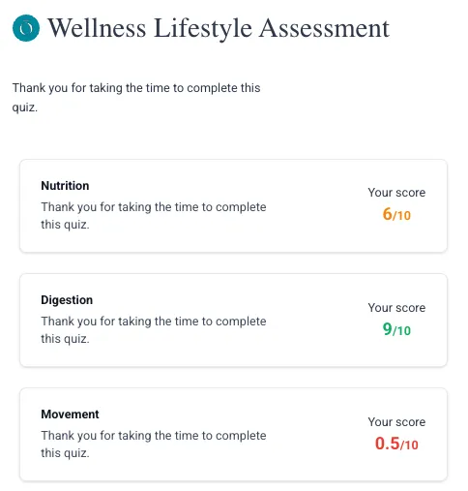Open the Digestion result card
This screenshot has height=491, width=468.
pos(233,320)
